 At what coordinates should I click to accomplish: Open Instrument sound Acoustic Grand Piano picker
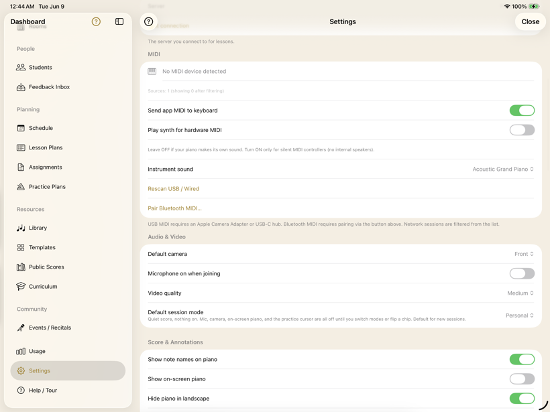tap(503, 169)
